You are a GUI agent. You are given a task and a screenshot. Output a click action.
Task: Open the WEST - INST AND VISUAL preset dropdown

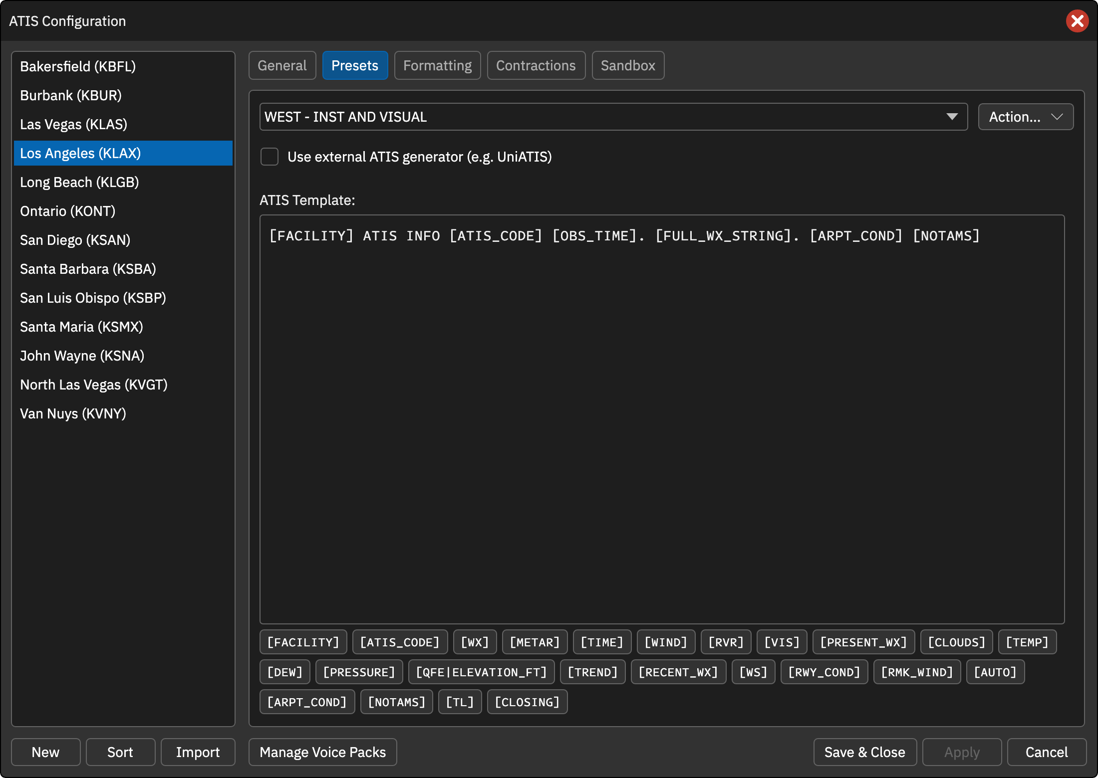(613, 117)
